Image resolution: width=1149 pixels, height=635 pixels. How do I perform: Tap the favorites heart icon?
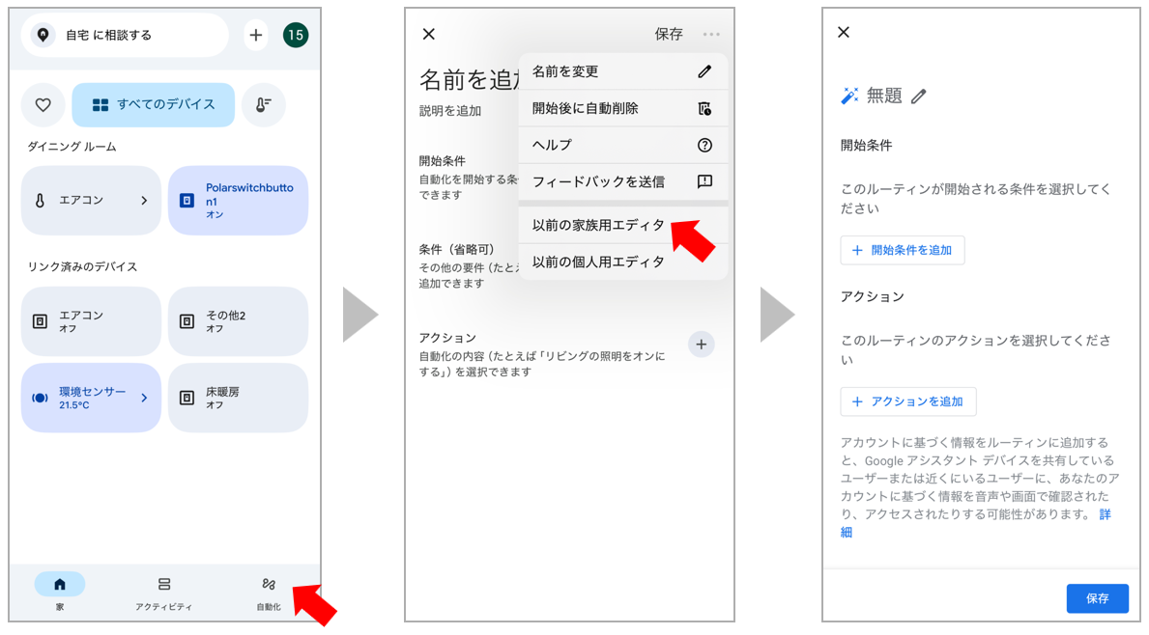coord(43,104)
